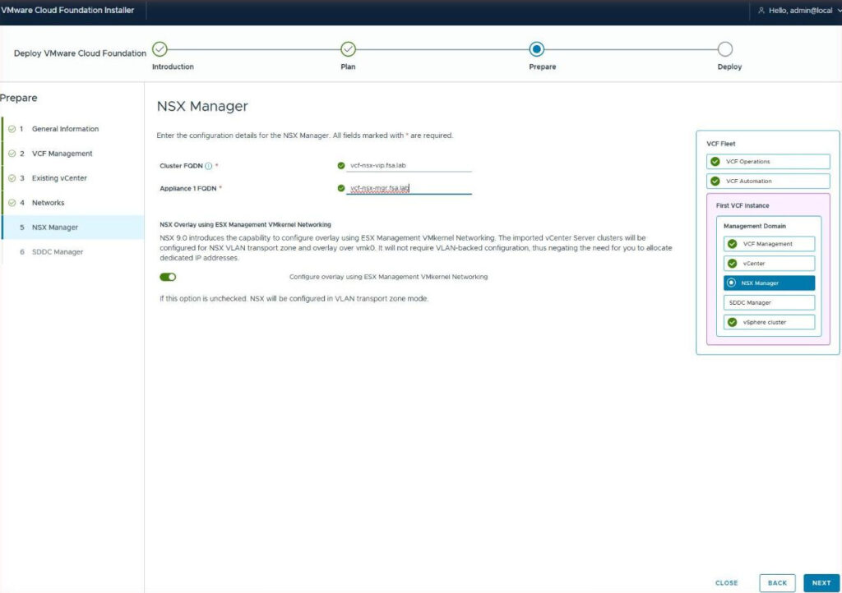Click the NSX Overlay using ESX Management heading
The width and height of the screenshot is (842, 593).
pyautogui.click(x=245, y=225)
